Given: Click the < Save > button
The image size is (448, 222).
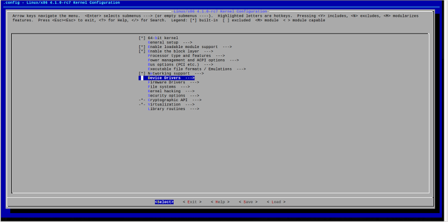Looking at the screenshot, I should 248,202.
